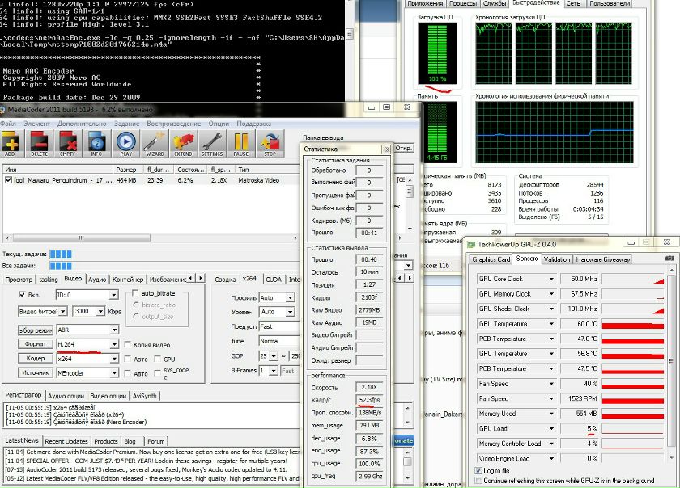Stop encoding with the STOP icon
Screen dimensions: 680x488
[x=270, y=143]
